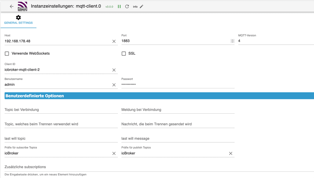Clear the Host field with the X icon
Image resolution: width=314 pixels, height=178 pixels.
[x=114, y=41]
